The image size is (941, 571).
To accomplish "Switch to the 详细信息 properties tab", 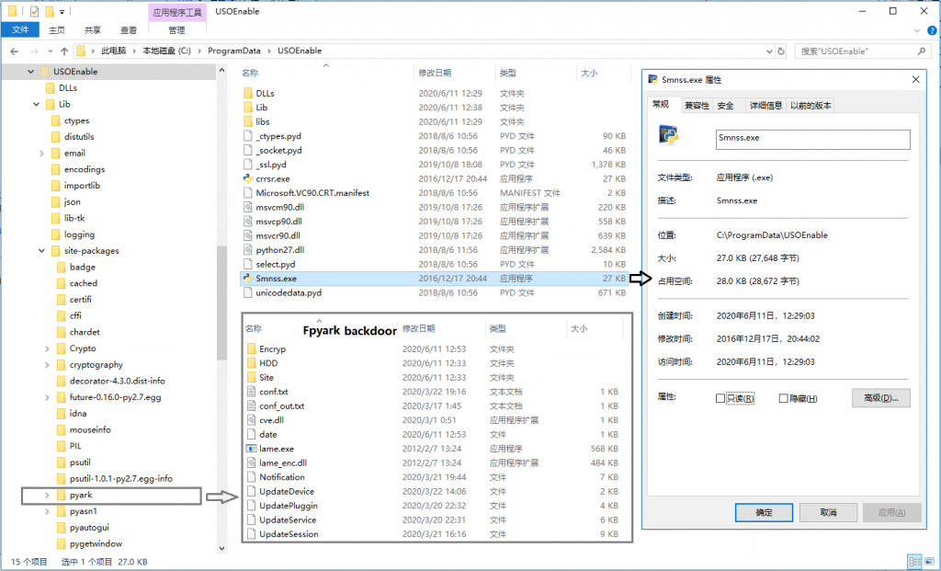I will tap(765, 106).
